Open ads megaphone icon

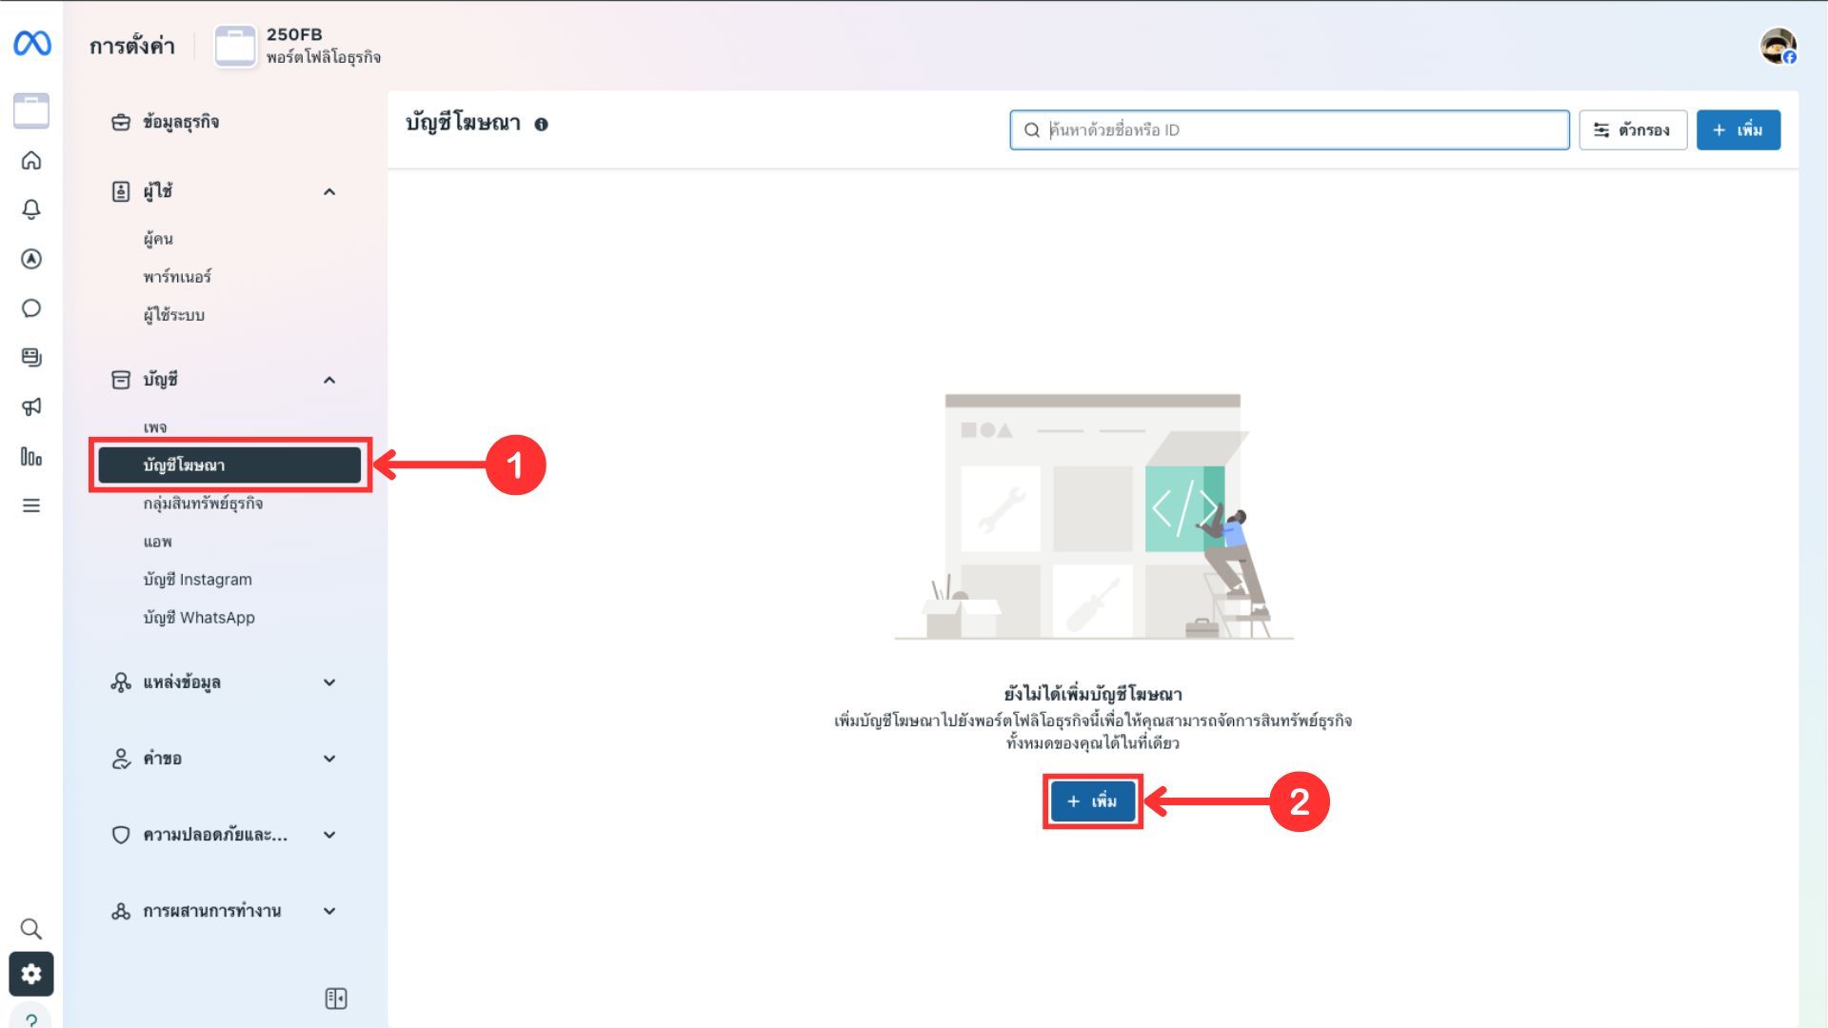point(31,407)
